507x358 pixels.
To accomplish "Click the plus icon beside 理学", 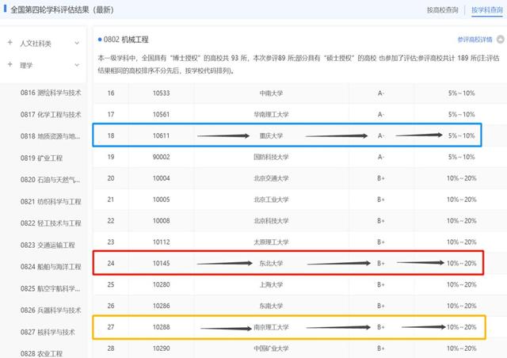I will [10, 64].
